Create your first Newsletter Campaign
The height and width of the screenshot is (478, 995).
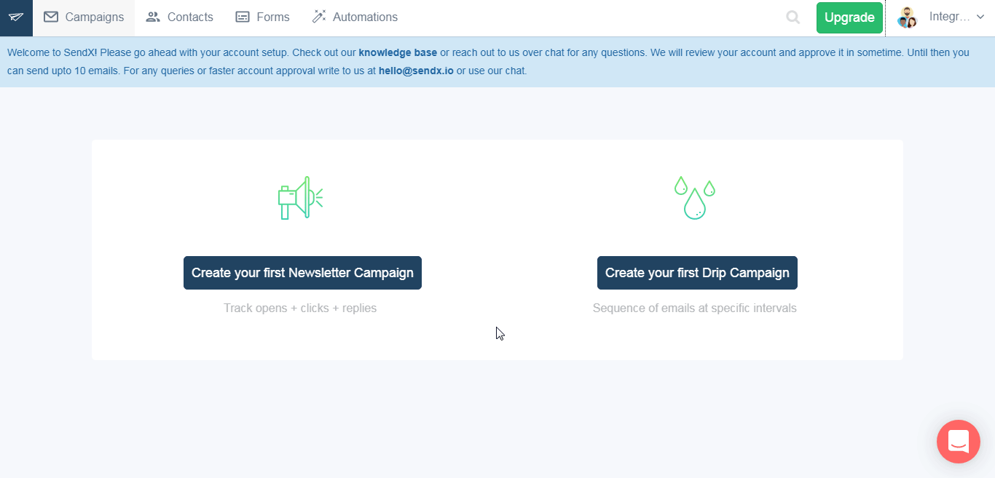click(x=302, y=273)
